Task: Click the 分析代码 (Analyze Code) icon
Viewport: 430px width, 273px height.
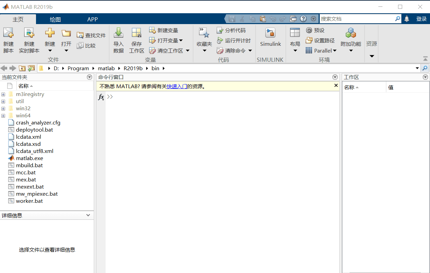Action: (x=220, y=31)
